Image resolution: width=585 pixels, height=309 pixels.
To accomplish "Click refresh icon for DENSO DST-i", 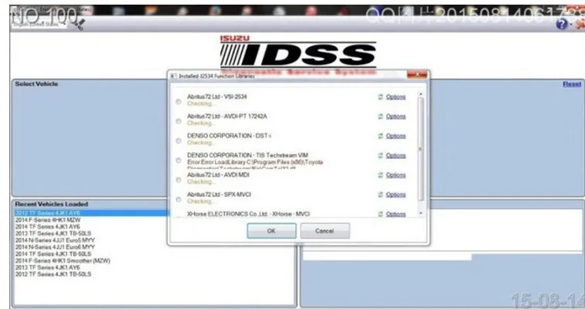I will point(380,136).
